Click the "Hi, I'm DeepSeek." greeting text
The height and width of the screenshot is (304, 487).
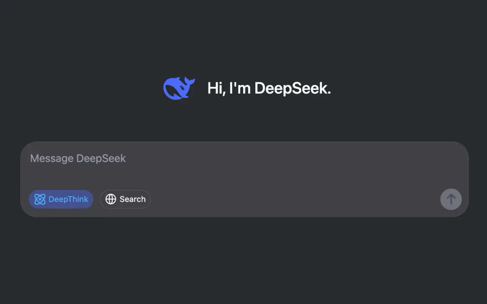(x=269, y=88)
